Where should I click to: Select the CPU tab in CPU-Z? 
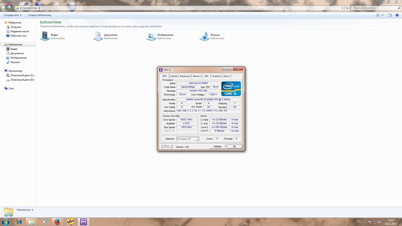pyautogui.click(x=164, y=76)
